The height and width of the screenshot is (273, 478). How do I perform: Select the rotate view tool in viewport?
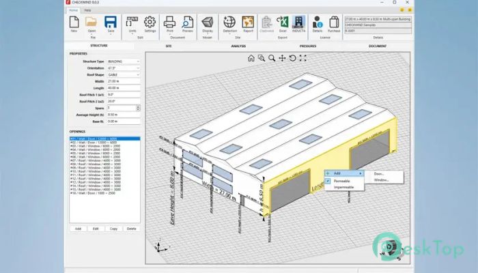(x=292, y=58)
